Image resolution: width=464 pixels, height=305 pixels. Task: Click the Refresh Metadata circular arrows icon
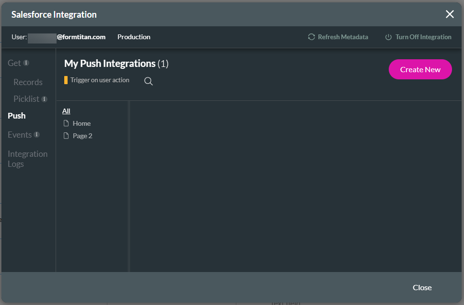click(311, 37)
